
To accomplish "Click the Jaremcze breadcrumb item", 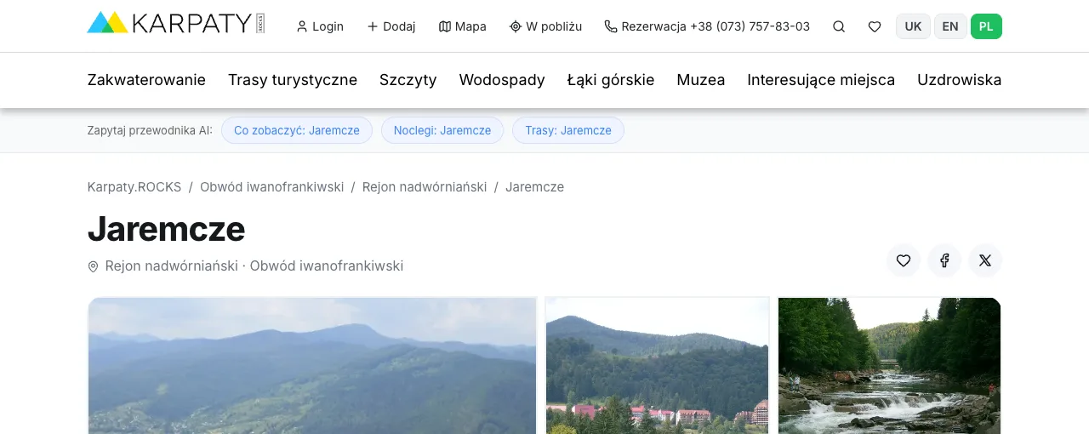I will (x=535, y=186).
